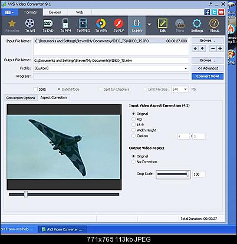Select input aspect 4:3

[x=133, y=119]
